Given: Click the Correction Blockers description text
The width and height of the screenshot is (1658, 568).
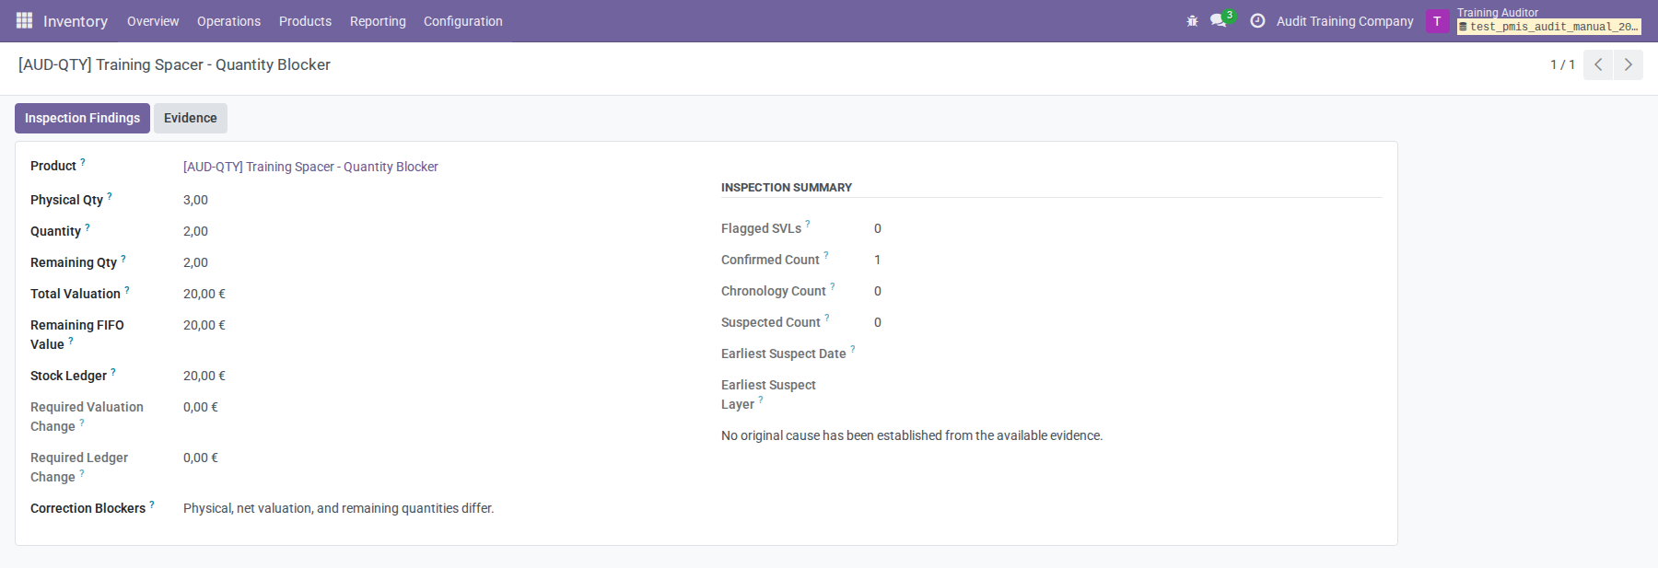Looking at the screenshot, I should pyautogui.click(x=338, y=508).
